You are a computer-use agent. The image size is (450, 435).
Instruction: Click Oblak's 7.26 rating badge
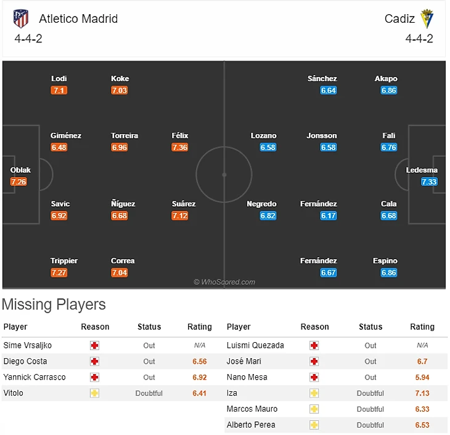pos(18,182)
